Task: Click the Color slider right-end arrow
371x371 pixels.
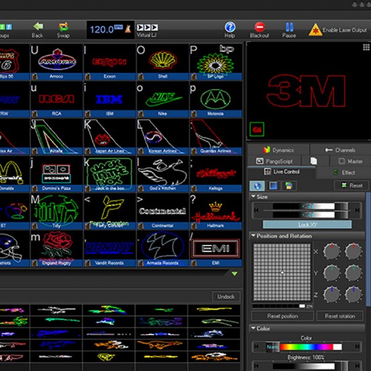Action: point(357,347)
